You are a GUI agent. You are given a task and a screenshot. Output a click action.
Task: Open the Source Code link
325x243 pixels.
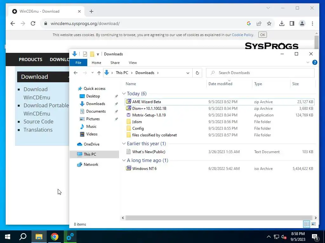[x=38, y=121]
